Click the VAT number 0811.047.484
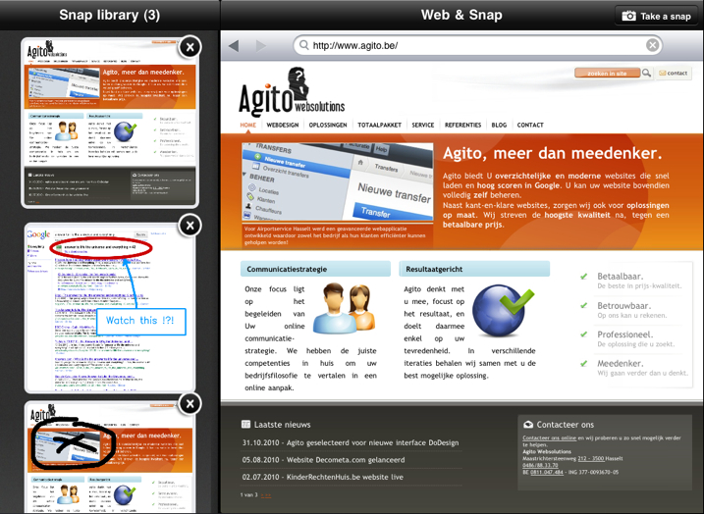Viewport: 704px width, 514px height. point(547,472)
